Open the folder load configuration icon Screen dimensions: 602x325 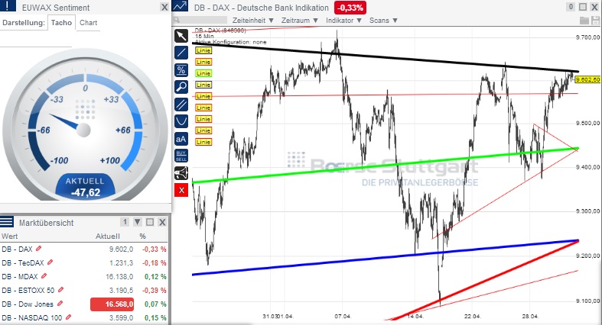[584, 21]
